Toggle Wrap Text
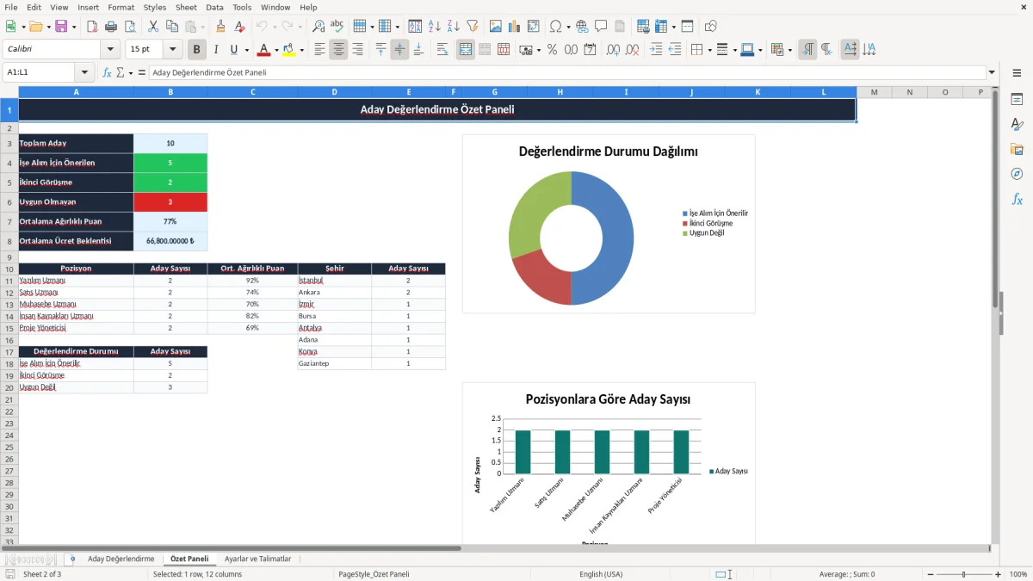1033x581 pixels. tap(442, 50)
